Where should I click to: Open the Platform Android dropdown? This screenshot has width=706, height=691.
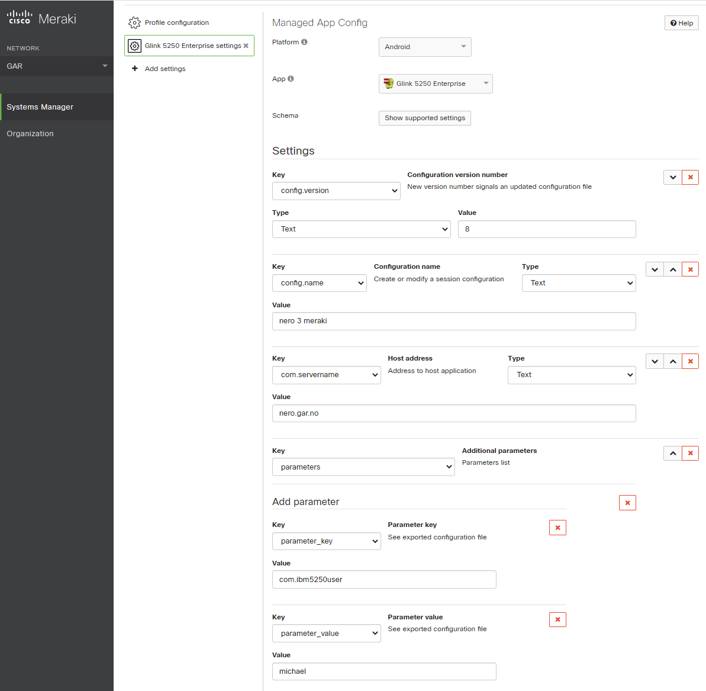(425, 47)
